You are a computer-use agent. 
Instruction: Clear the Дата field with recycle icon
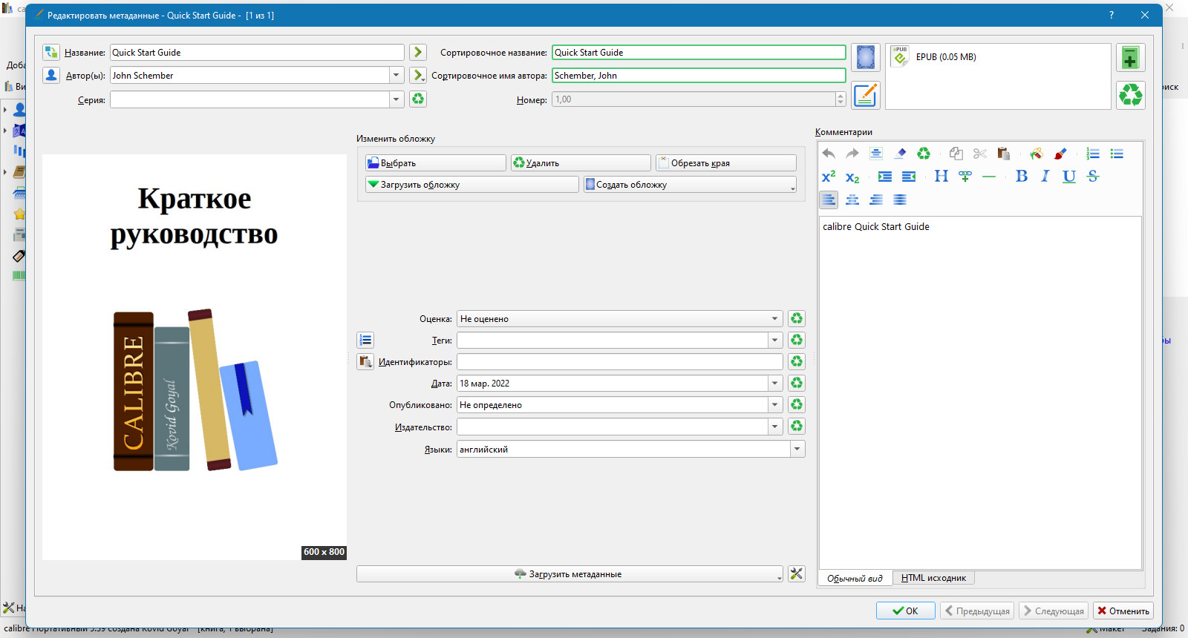797,383
